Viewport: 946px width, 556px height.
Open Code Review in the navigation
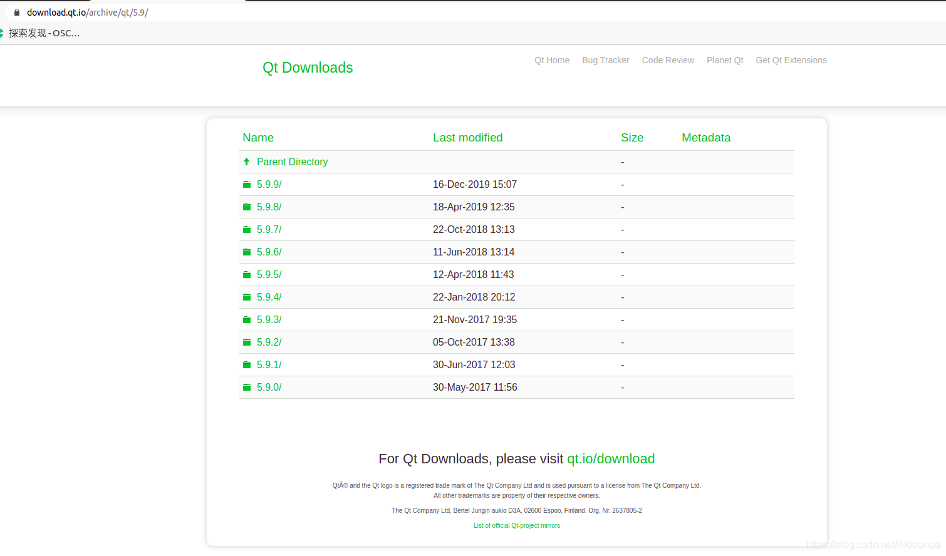pyautogui.click(x=668, y=60)
